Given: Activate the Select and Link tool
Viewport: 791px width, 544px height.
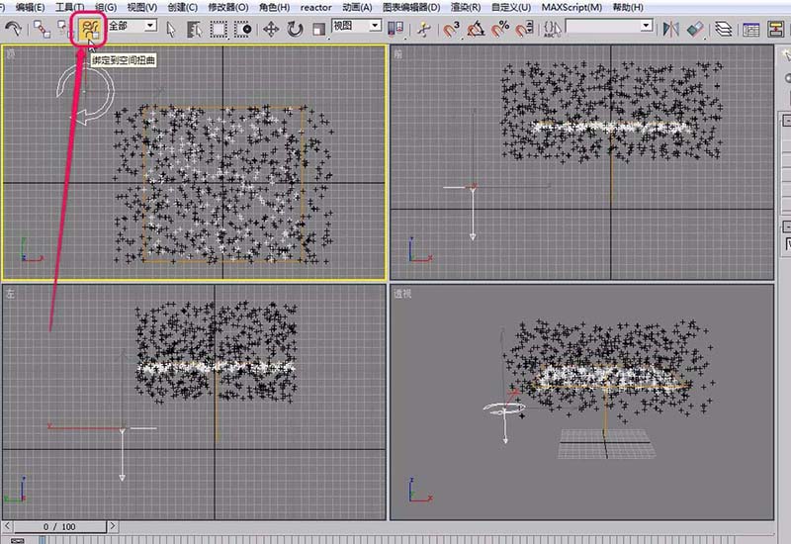Looking at the screenshot, I should click(42, 29).
